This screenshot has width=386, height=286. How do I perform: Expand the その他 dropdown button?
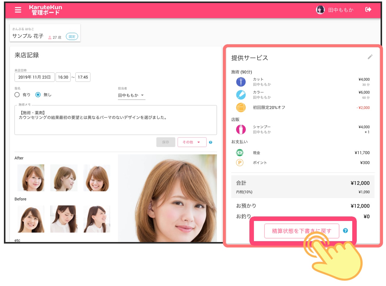tap(192, 142)
